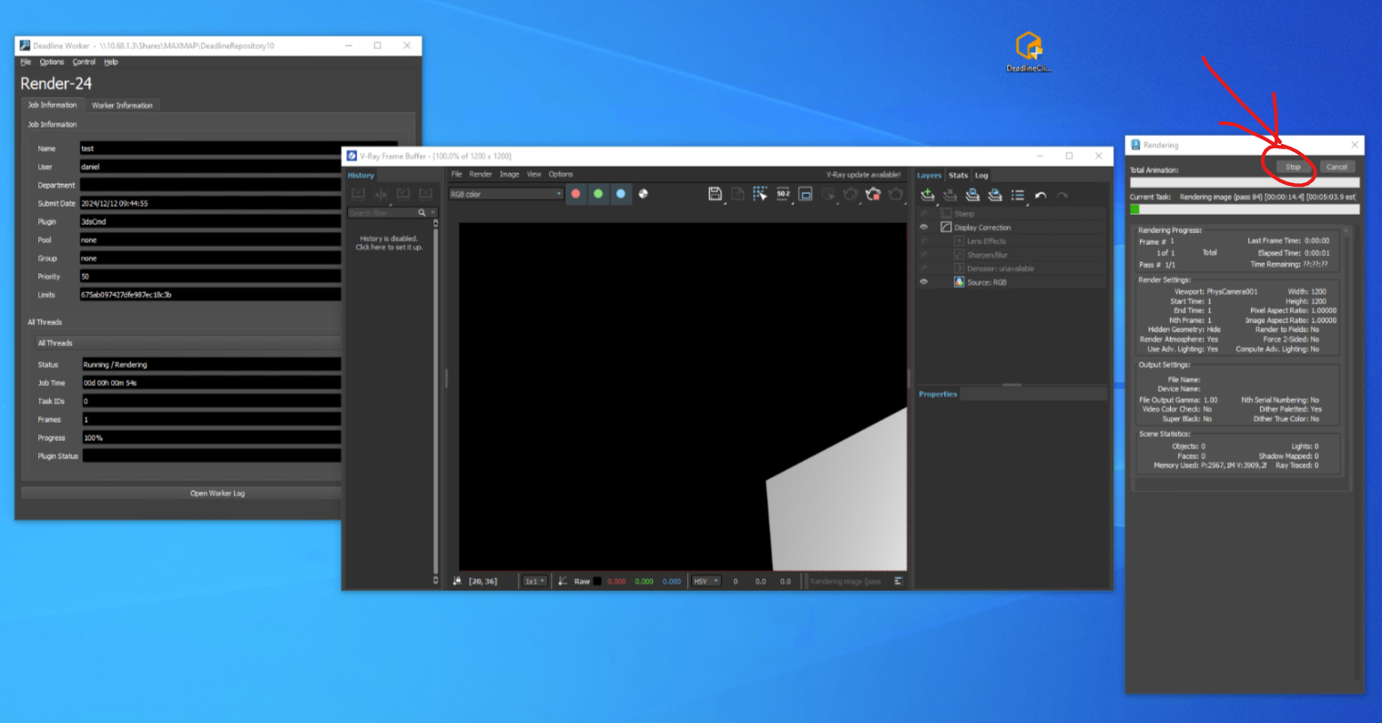Open View menu in V-Ray Frame Buffer
Screen dimensions: 1382x723
pos(533,174)
